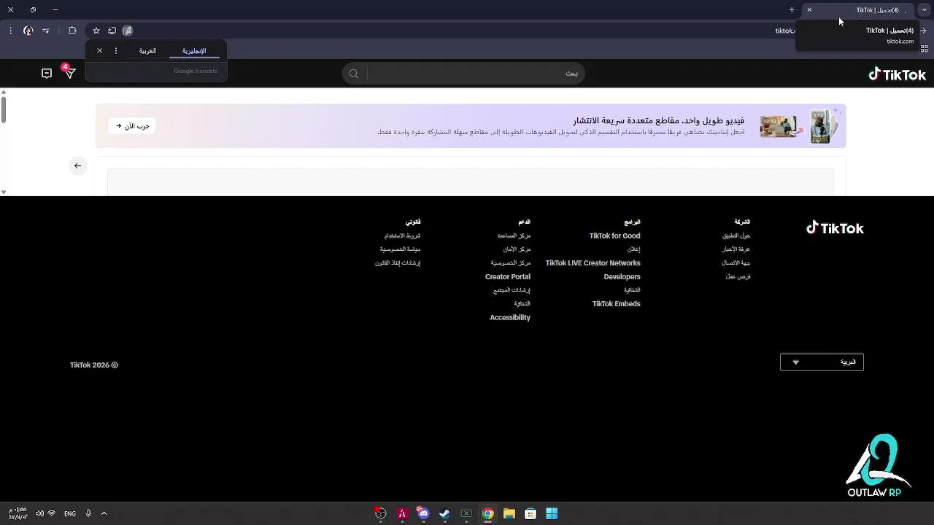Open the Creator Portal link
934x525 pixels.
click(x=508, y=277)
